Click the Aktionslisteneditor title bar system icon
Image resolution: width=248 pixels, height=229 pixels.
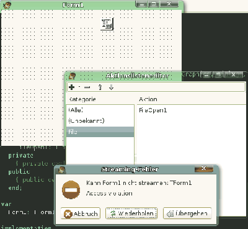(72, 76)
